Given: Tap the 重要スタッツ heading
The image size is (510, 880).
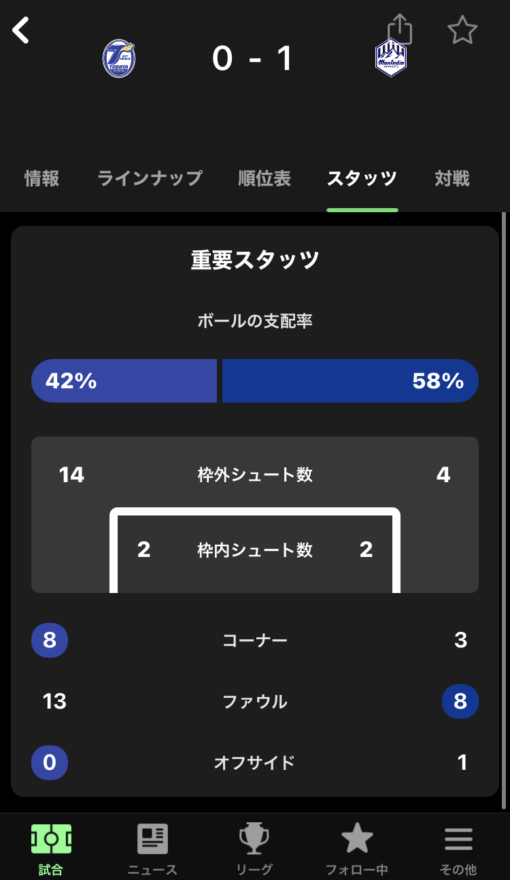Looking at the screenshot, I should [255, 260].
